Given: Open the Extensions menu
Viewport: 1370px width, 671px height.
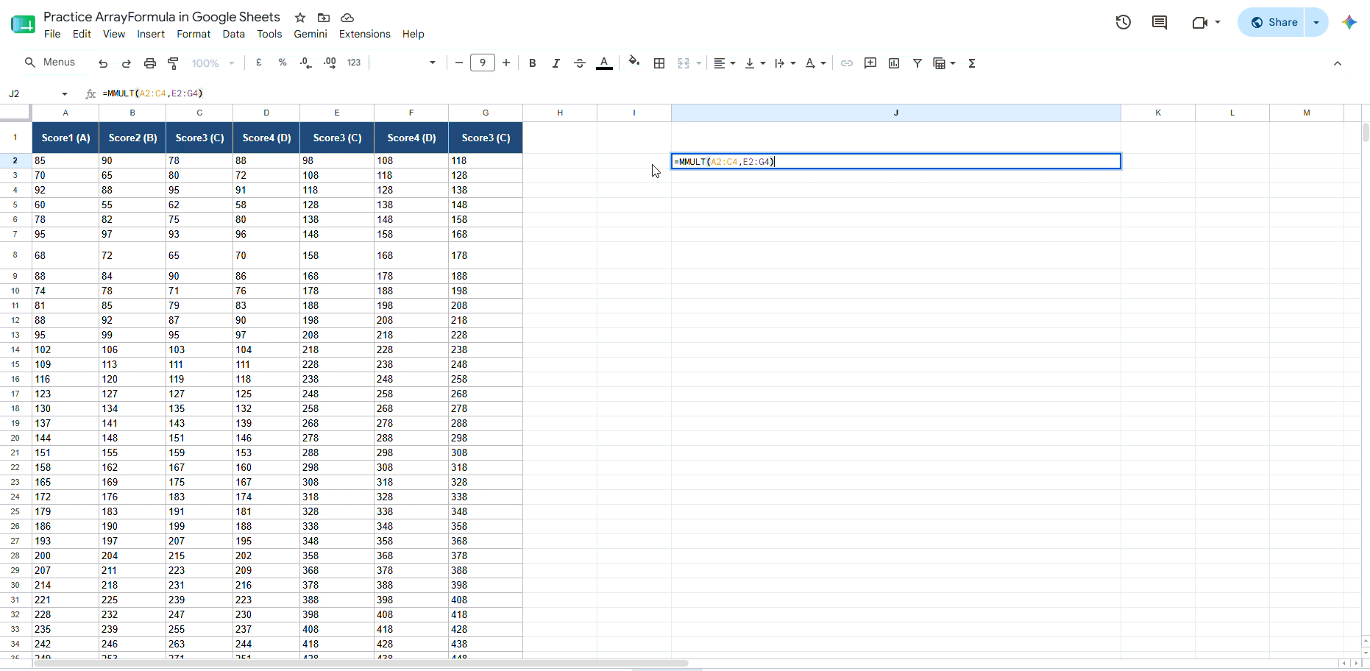Looking at the screenshot, I should point(364,34).
